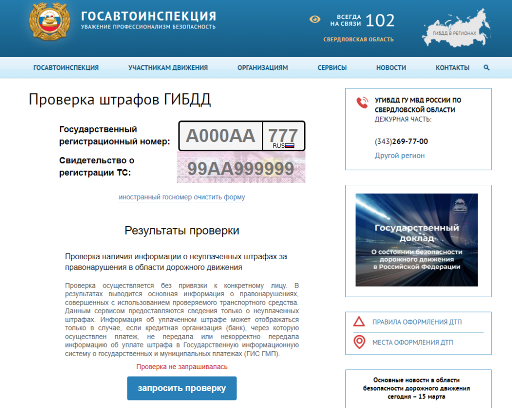
Task: Click the warning triangle ДТП rules icon
Action: tap(359, 322)
